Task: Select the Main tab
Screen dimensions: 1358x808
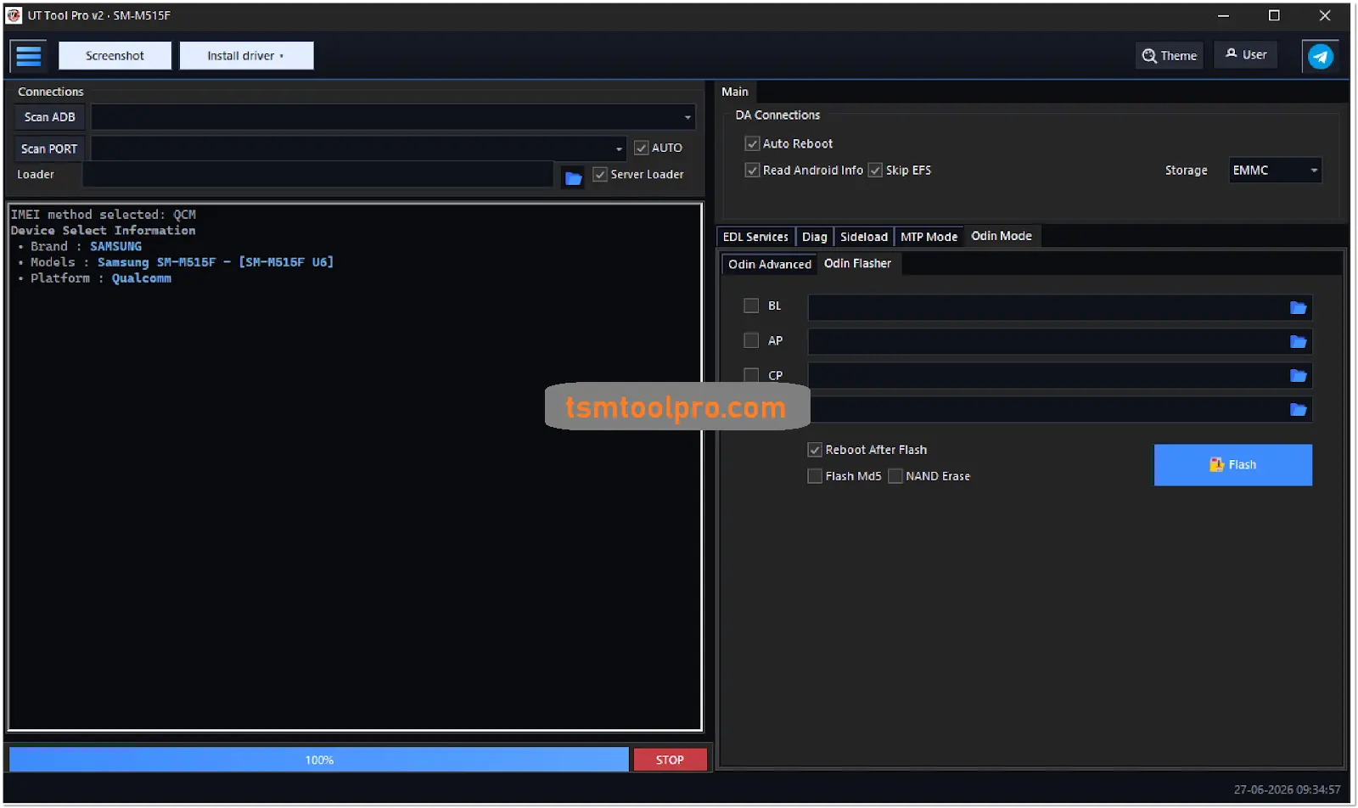Action: tap(735, 92)
